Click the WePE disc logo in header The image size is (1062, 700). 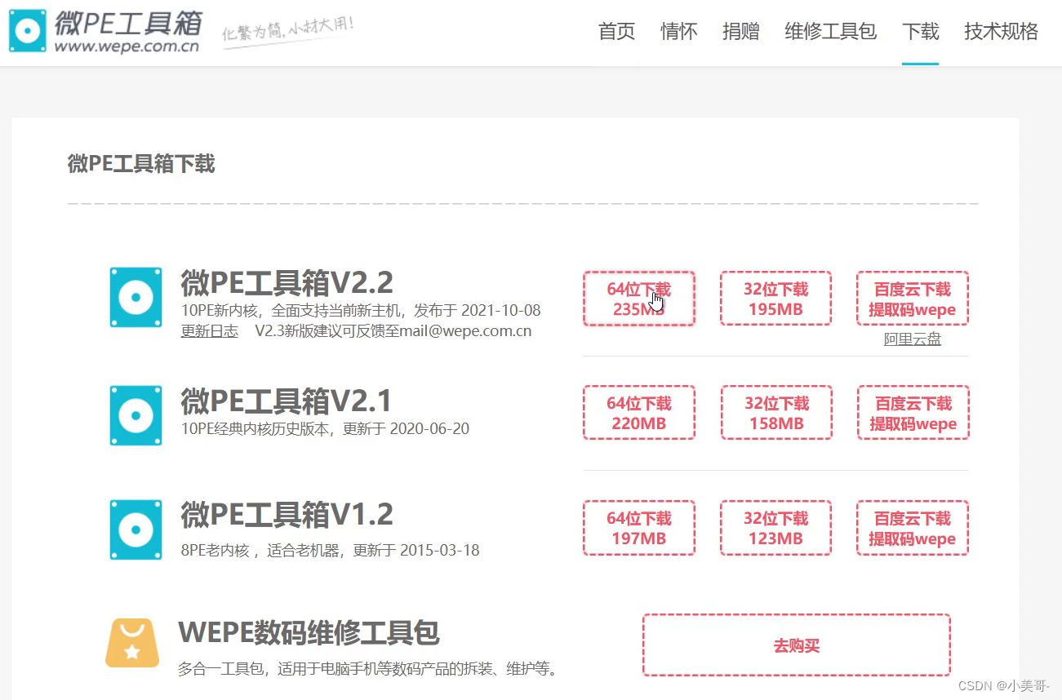click(x=29, y=32)
